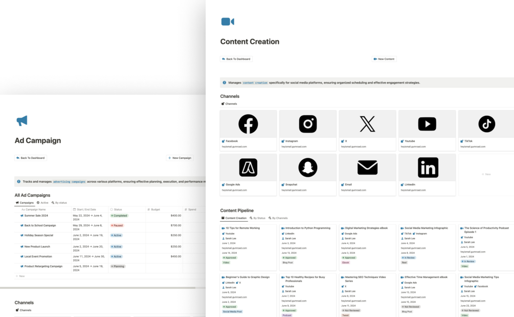The height and width of the screenshot is (317, 514).
Task: Go Back To Dashboard from Content Creation
Action: [x=236, y=59]
